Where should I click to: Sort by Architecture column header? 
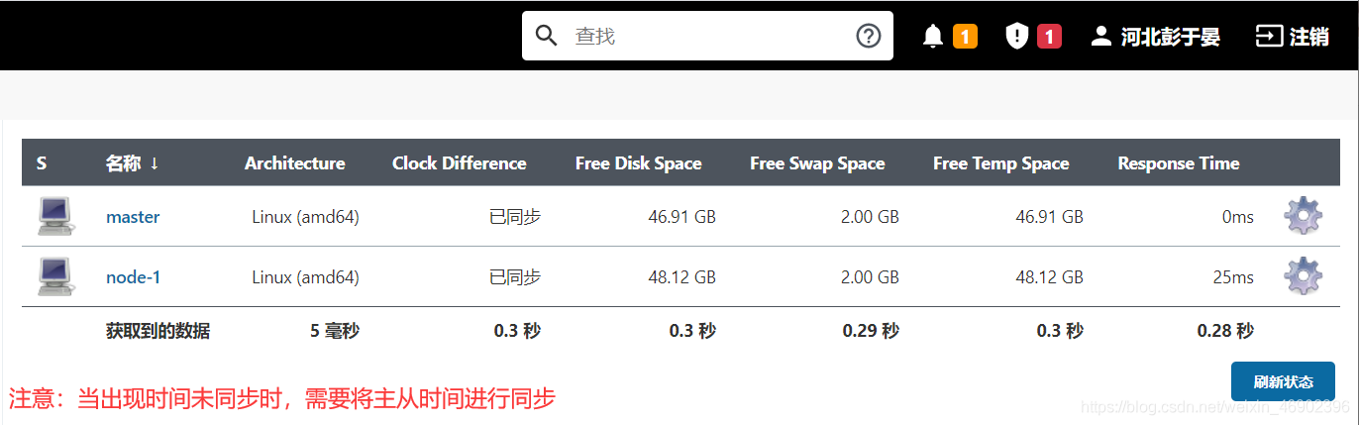pyautogui.click(x=295, y=163)
